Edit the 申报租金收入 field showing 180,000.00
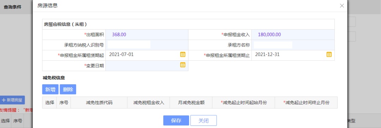 (293, 35)
